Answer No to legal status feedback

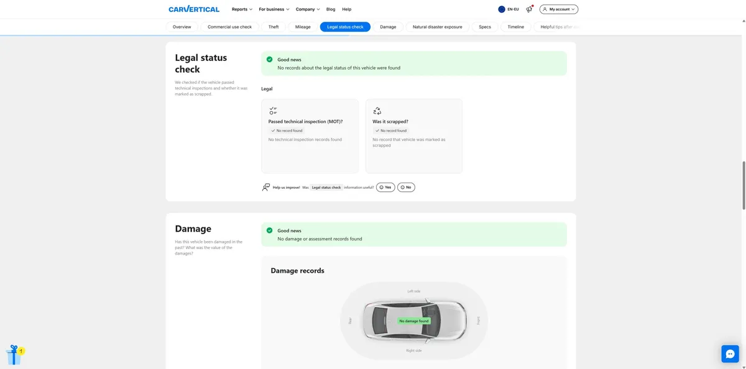pyautogui.click(x=406, y=187)
